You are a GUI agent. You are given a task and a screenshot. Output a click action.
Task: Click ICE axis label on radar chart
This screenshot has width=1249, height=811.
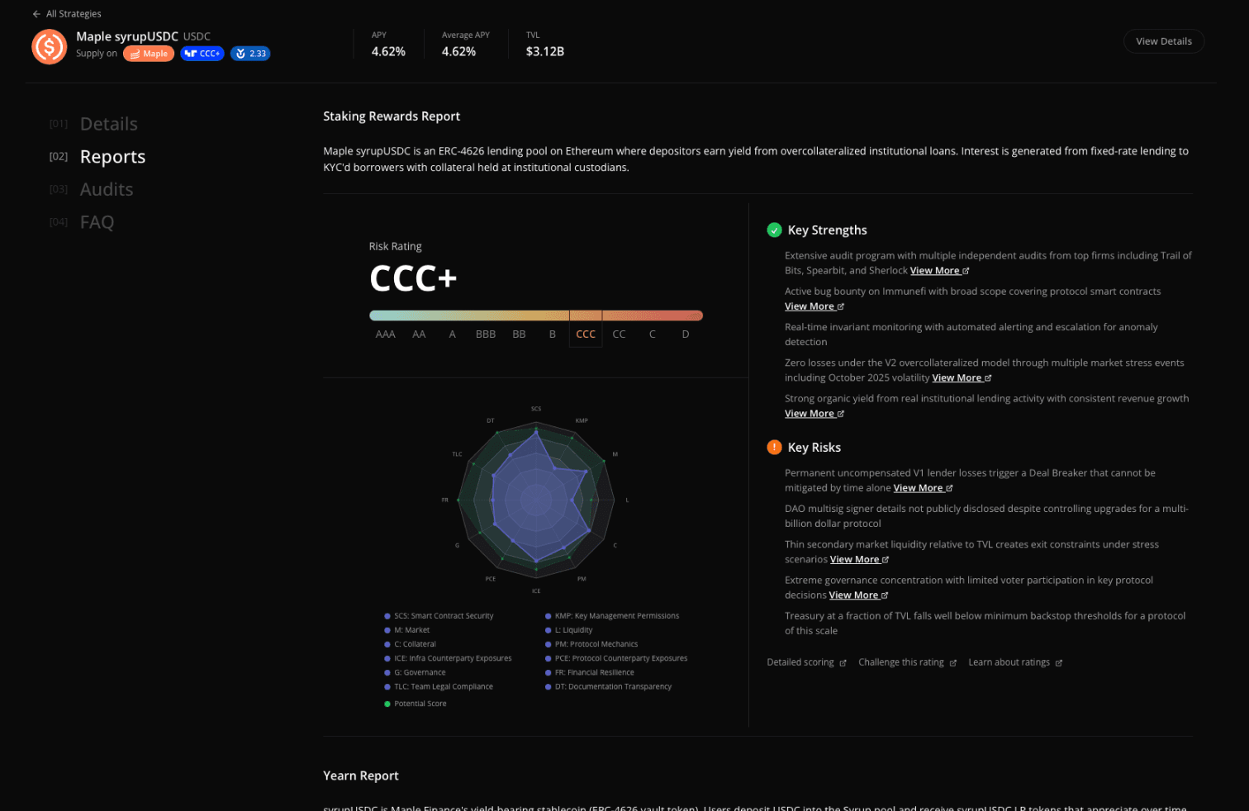[536, 591]
